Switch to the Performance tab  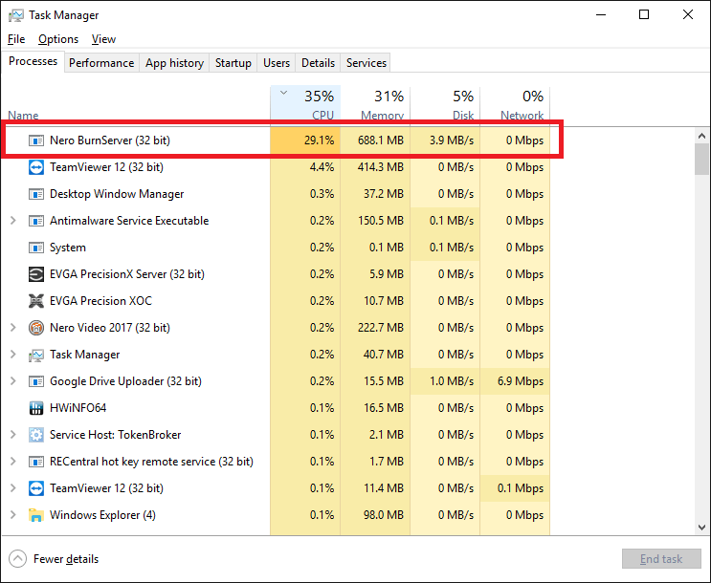click(x=101, y=63)
